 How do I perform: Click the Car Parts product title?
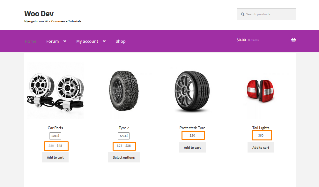[55, 128]
